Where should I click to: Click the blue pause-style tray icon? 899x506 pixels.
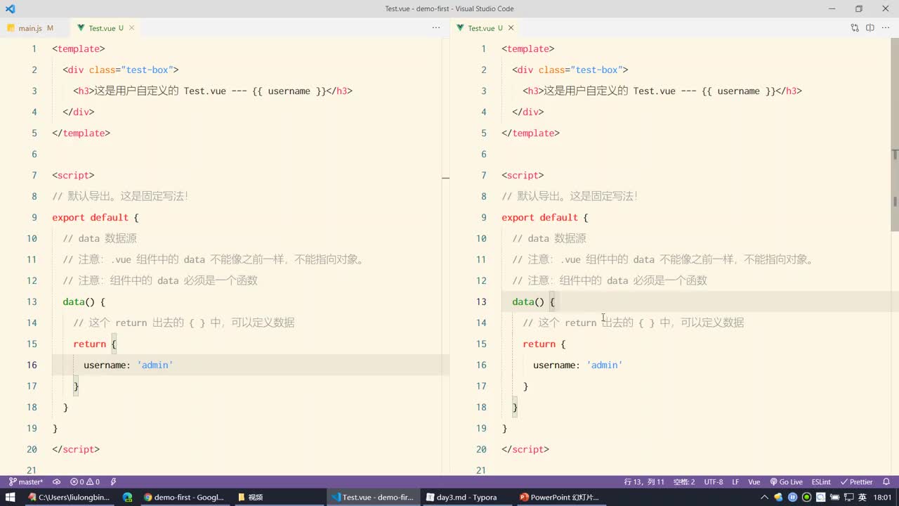coord(792,497)
